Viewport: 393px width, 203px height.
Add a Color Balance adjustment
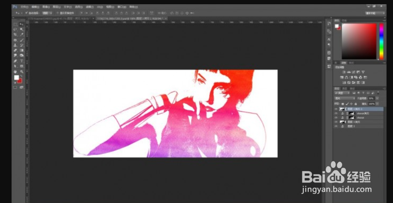tap(346, 77)
